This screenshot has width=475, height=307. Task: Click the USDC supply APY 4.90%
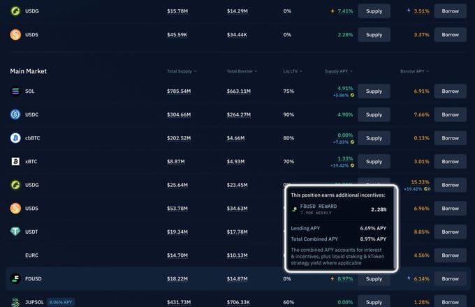[x=345, y=114]
